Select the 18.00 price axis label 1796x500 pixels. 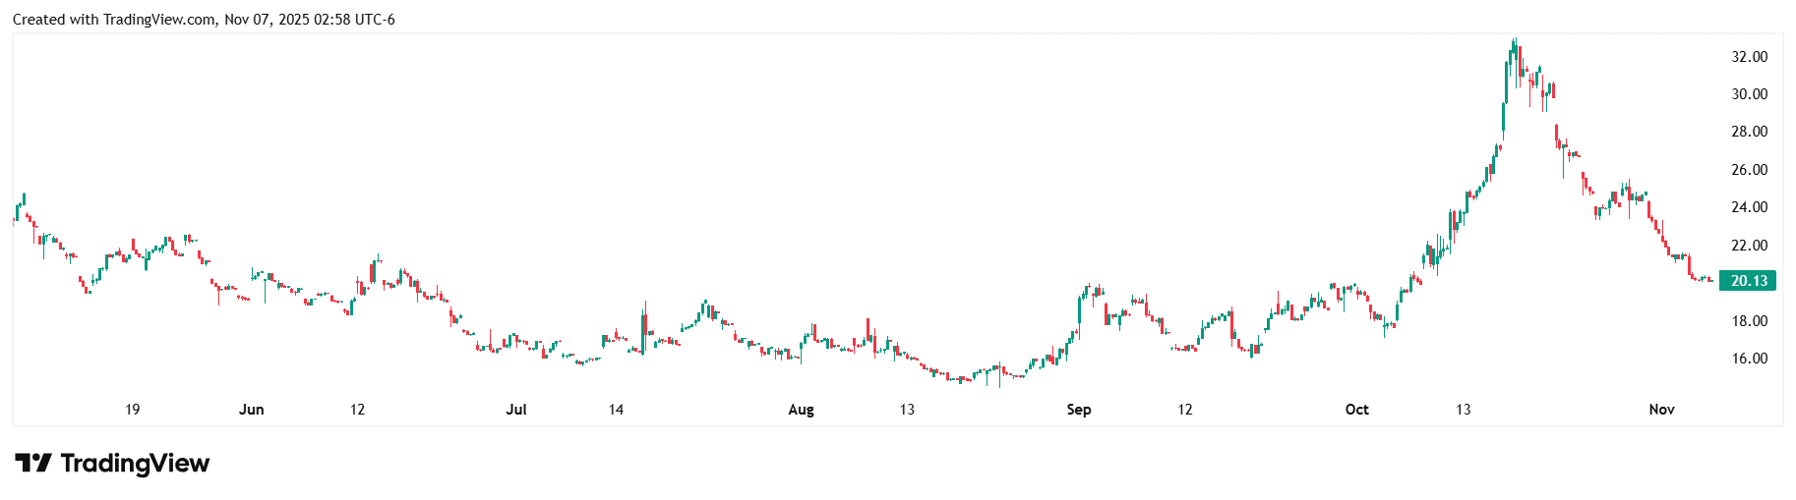click(1749, 321)
